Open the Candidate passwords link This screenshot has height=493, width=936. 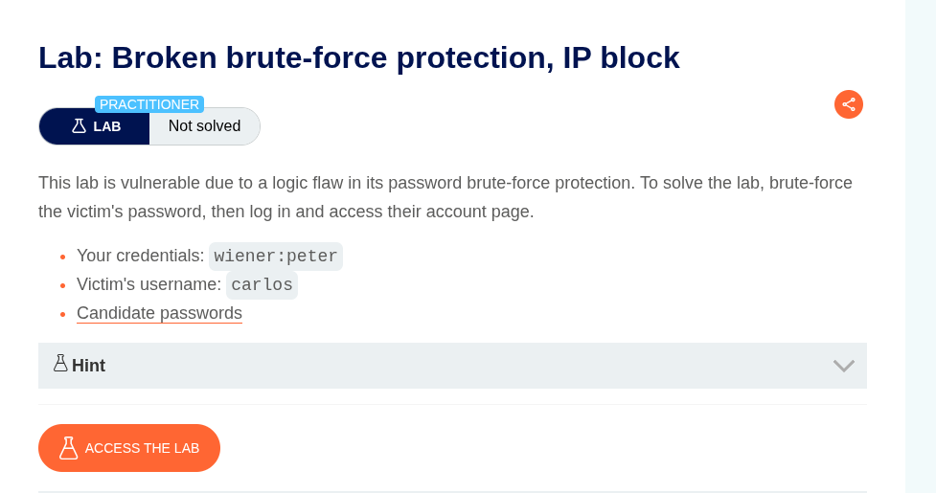159,313
